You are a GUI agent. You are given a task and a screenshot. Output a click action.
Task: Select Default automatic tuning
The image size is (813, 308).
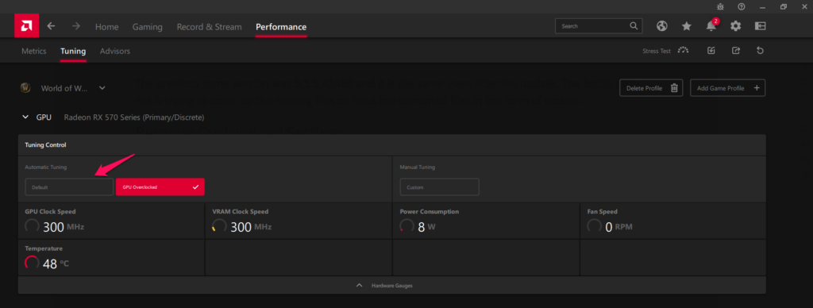click(69, 187)
